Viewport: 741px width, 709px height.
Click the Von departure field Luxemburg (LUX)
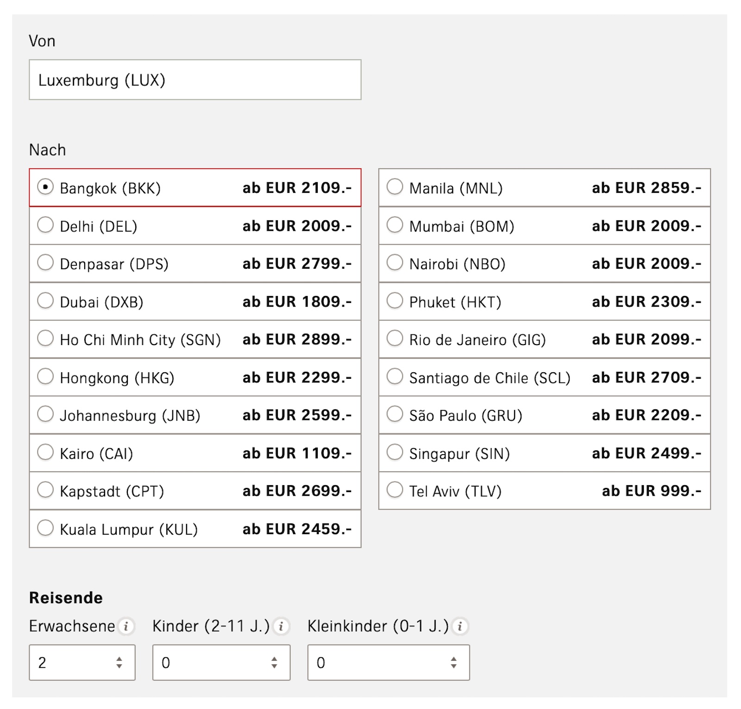click(x=195, y=80)
